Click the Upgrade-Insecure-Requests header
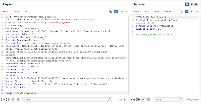The height and width of the screenshot is (104, 201). 25,40
